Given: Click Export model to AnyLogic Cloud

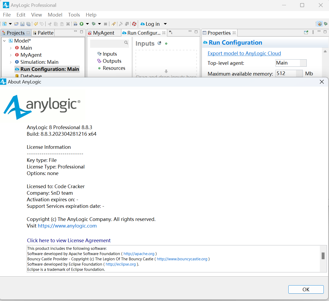Looking at the screenshot, I should point(244,53).
